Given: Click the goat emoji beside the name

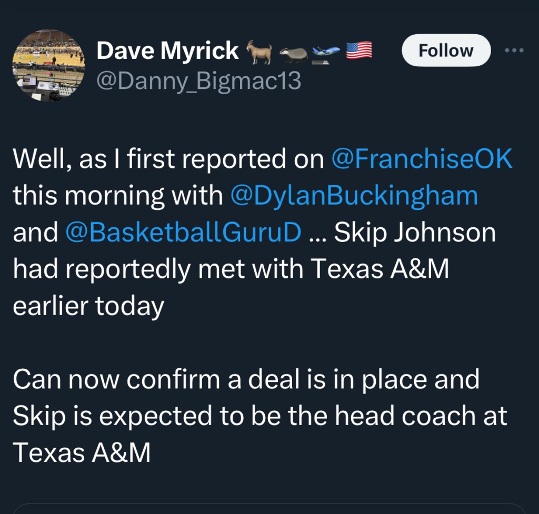Looking at the screenshot, I should click(259, 52).
